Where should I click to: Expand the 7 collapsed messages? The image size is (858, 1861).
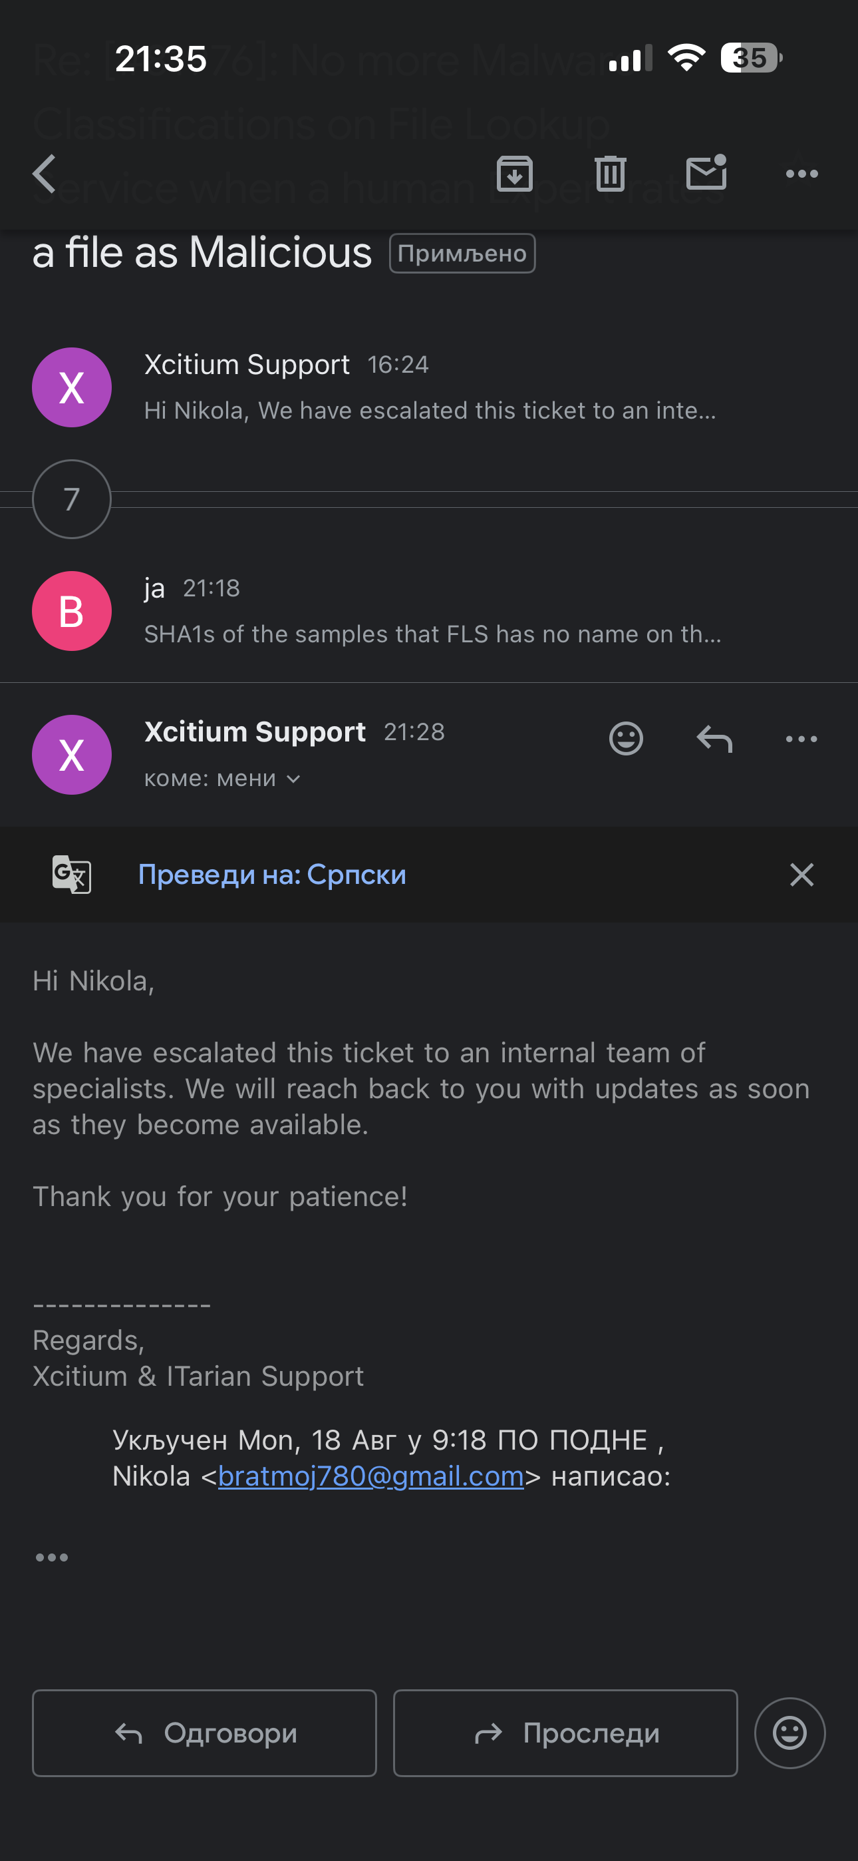tap(72, 499)
